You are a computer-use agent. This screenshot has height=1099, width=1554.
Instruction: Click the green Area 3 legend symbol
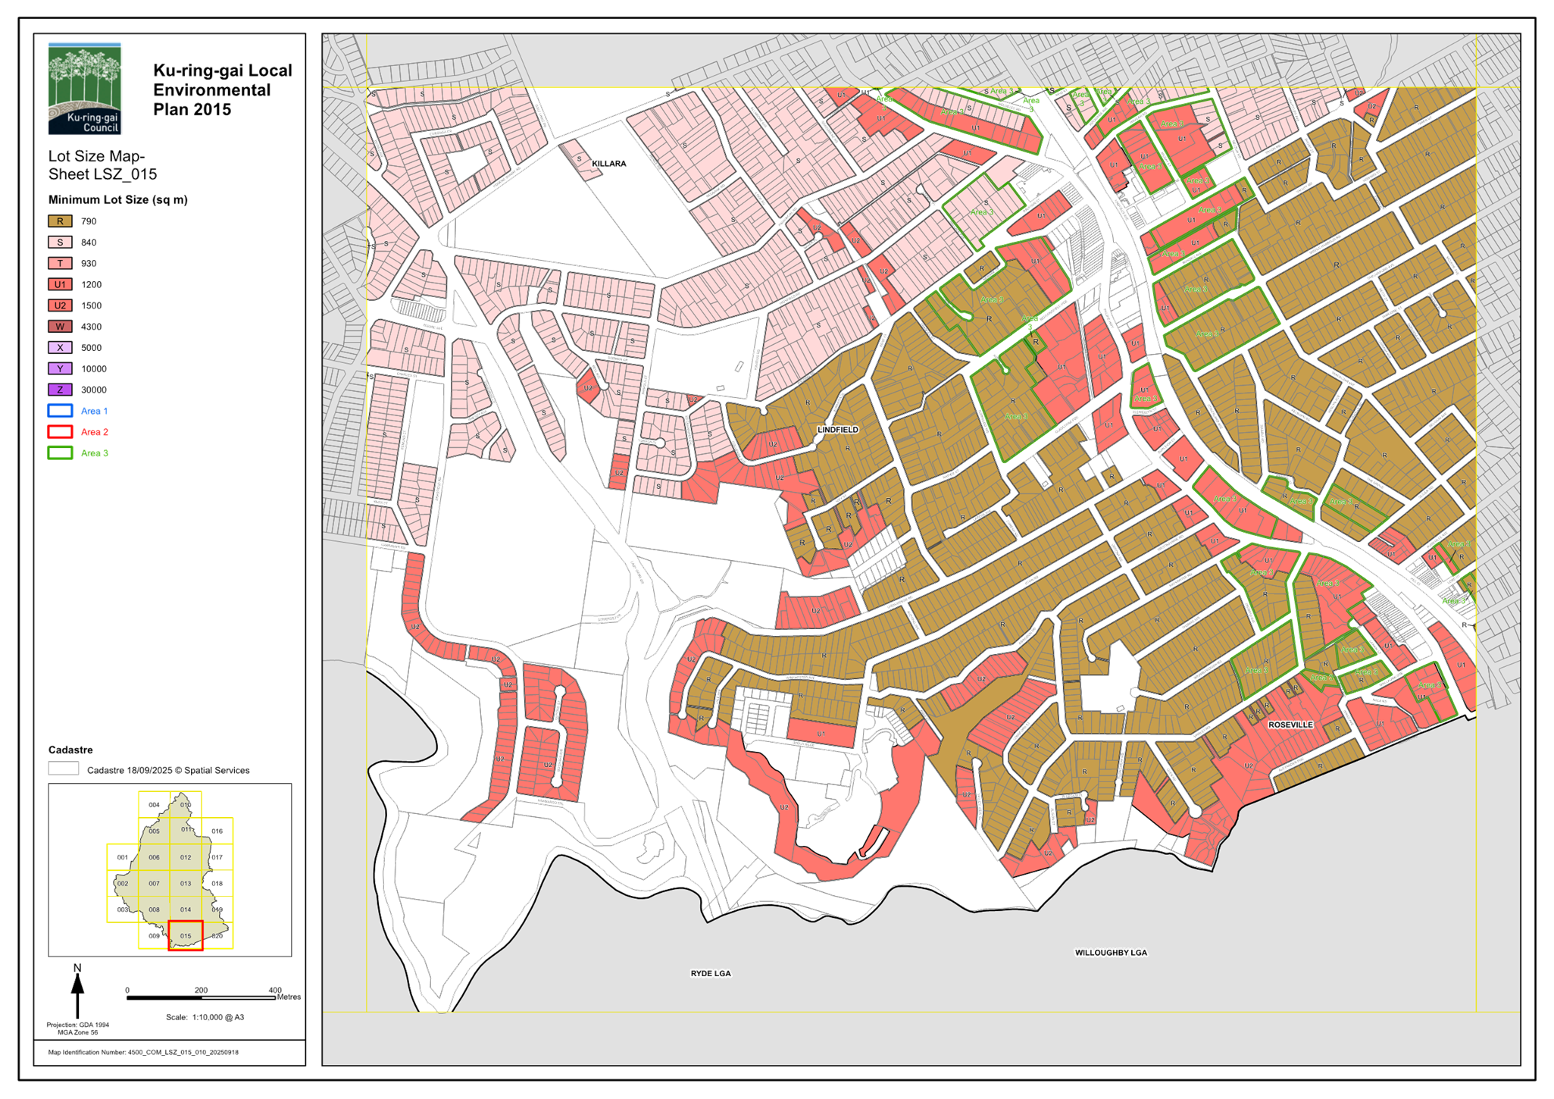coord(61,453)
